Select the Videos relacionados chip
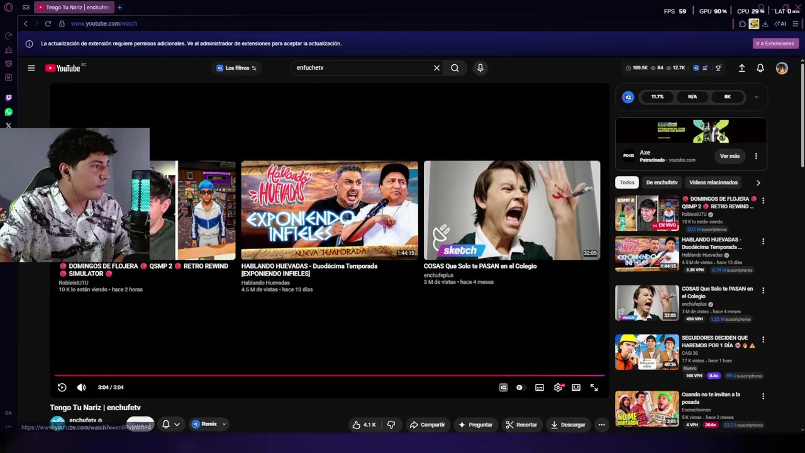Viewport: 805px width, 453px height. (x=713, y=182)
